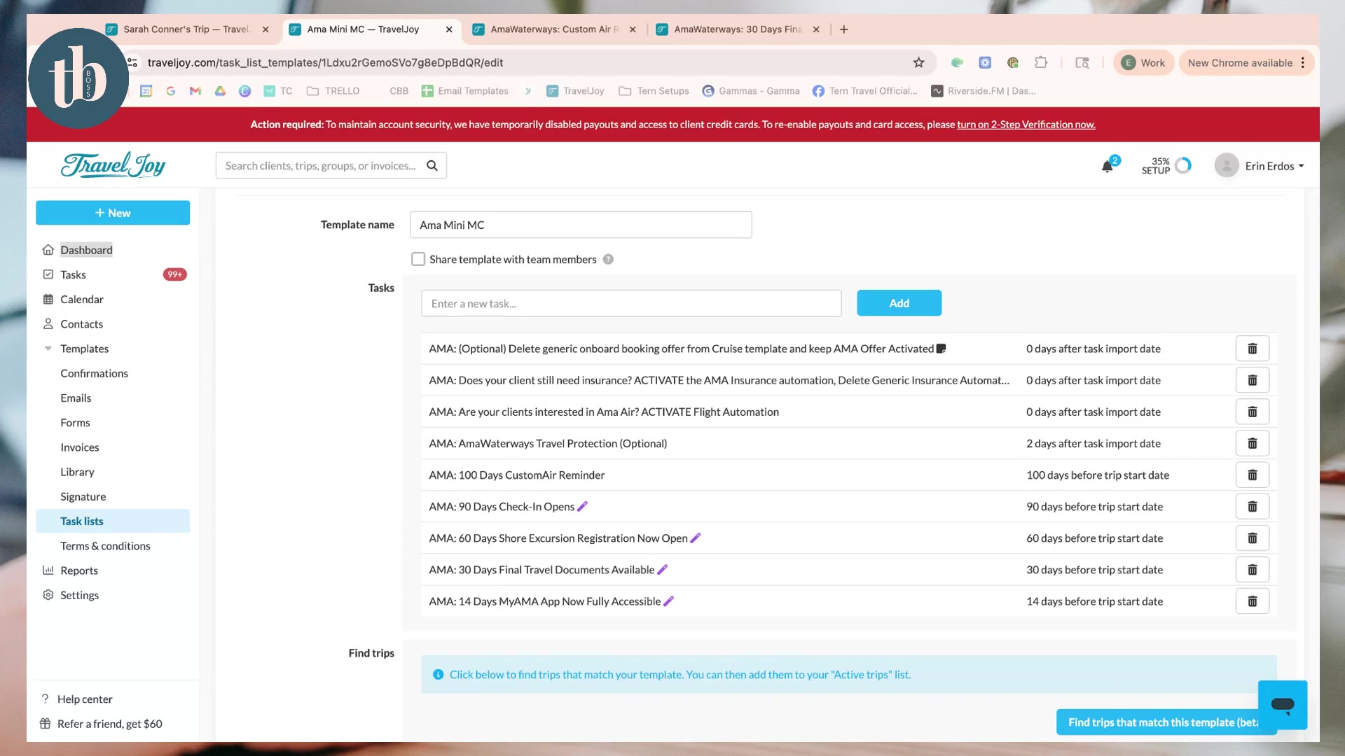Viewport: 1345px width, 756px height.
Task: Close the AmaWaterways Custom Air tab
Action: (633, 29)
